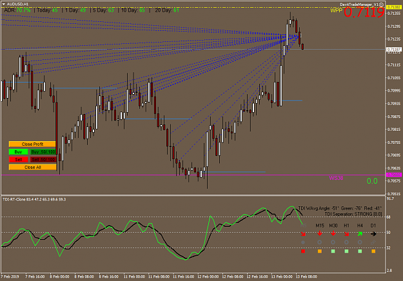The image size is (403, 281).
Task: Click the faint gray arrow in D1 column
Action: coord(373,242)
